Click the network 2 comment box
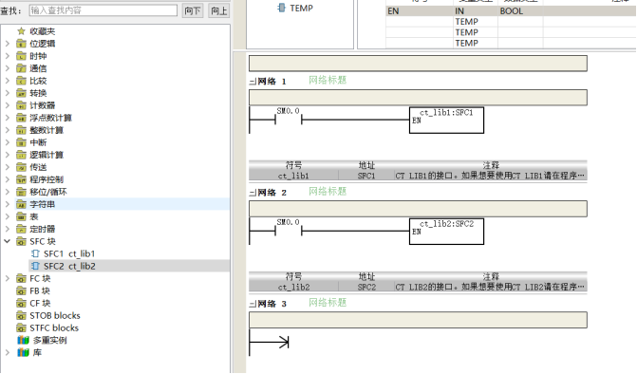Viewport: 637px width, 374px height. tap(418, 209)
